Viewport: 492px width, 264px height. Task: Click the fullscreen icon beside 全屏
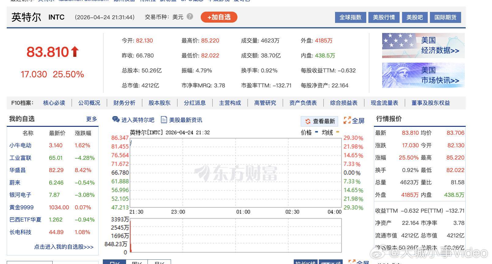(347, 120)
